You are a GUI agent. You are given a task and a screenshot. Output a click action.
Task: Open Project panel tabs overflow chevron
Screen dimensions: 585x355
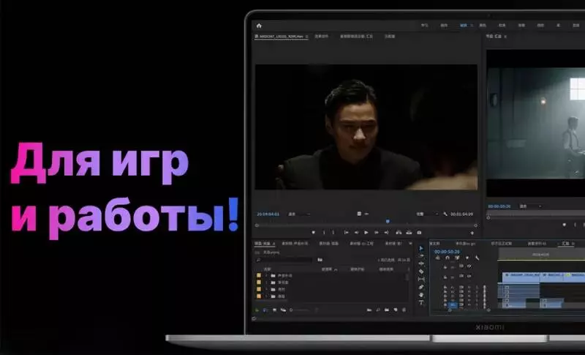411,244
